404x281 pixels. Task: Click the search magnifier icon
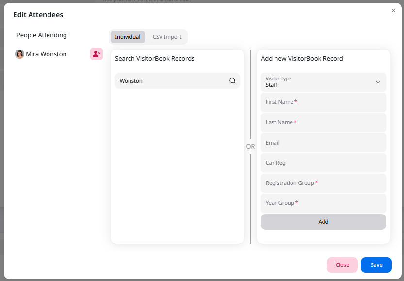point(232,81)
